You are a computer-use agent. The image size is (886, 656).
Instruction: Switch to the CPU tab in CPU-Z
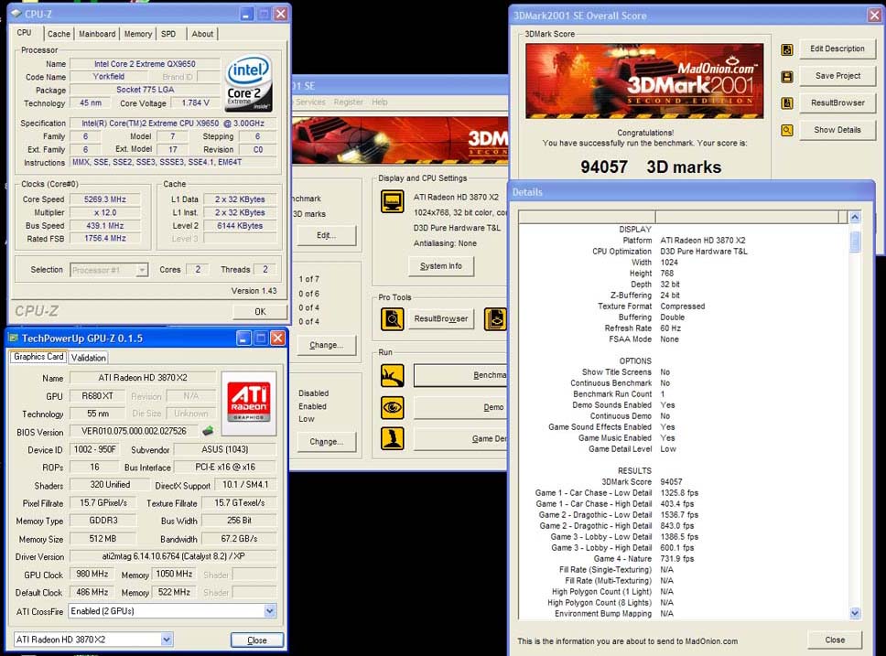[x=25, y=33]
